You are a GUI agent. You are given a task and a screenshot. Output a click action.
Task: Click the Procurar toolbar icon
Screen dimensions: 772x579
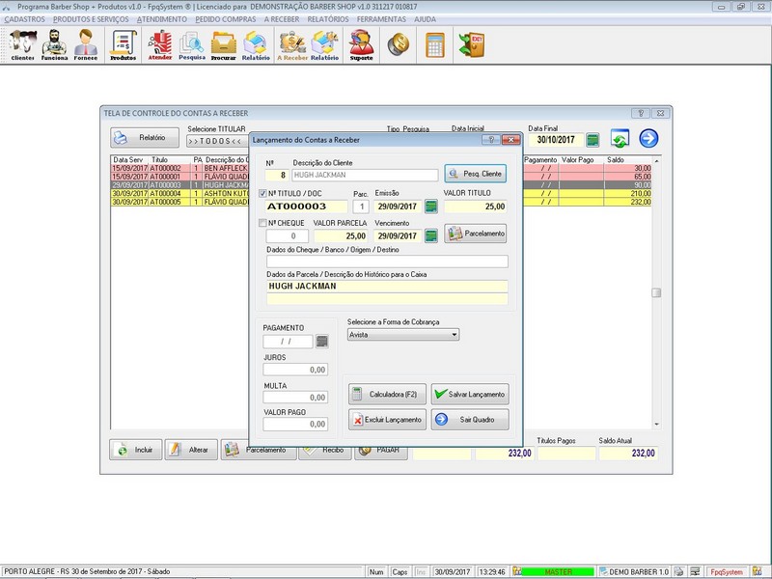click(x=224, y=44)
